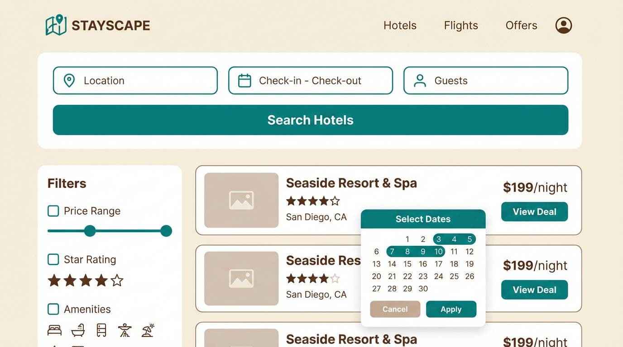Select day 15 in the calendar popup
Viewport: 623px width, 347px height.
click(407, 264)
